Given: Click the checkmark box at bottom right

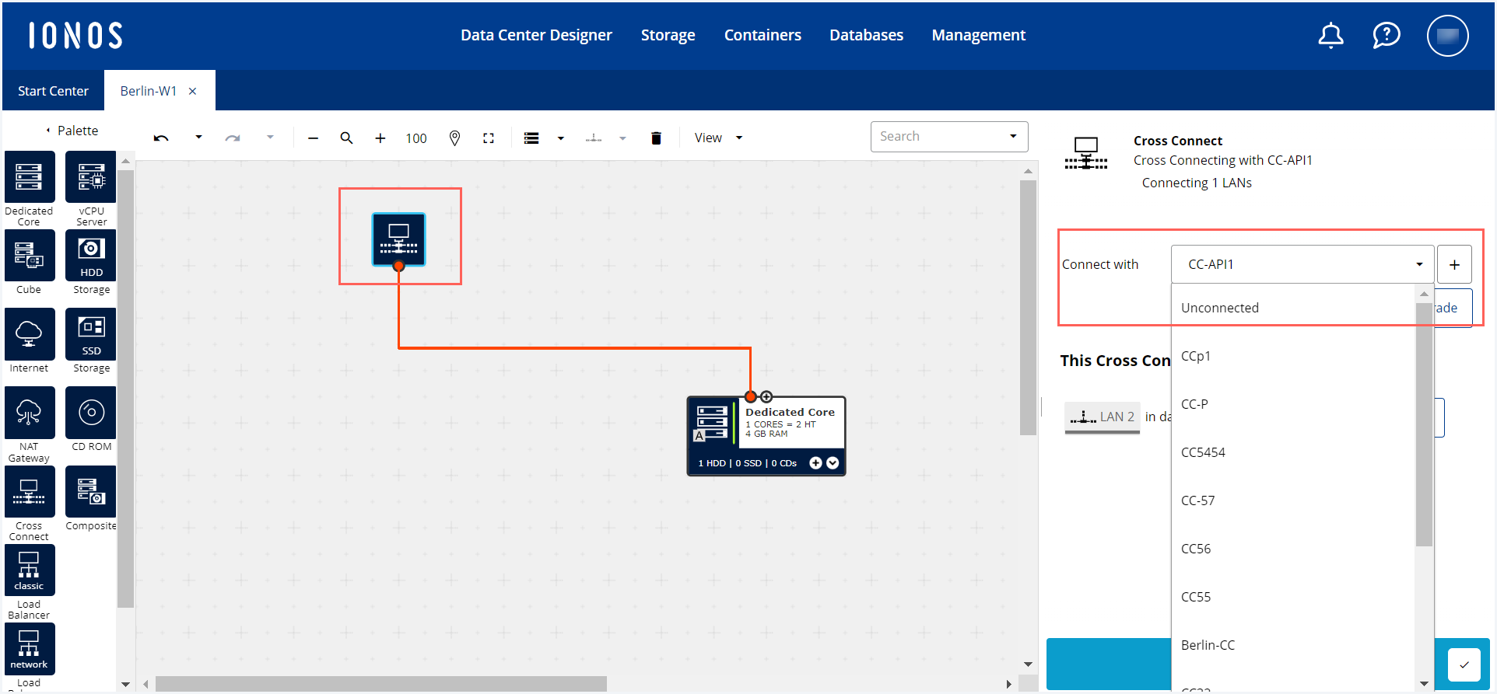Looking at the screenshot, I should [1464, 664].
